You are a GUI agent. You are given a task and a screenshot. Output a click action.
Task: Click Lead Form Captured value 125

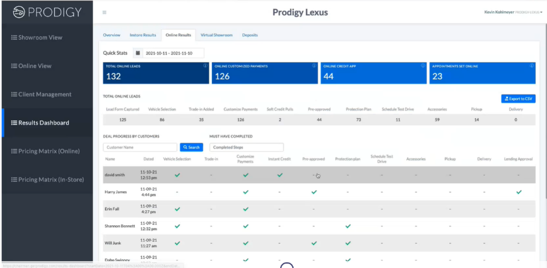(122, 120)
